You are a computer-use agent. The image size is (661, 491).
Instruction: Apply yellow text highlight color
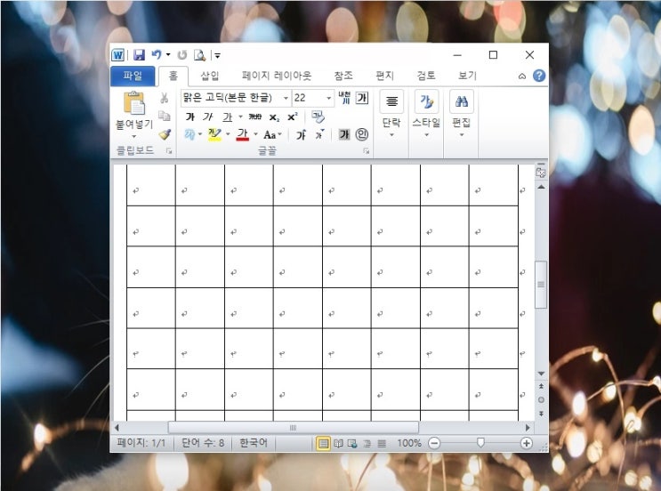coord(214,135)
